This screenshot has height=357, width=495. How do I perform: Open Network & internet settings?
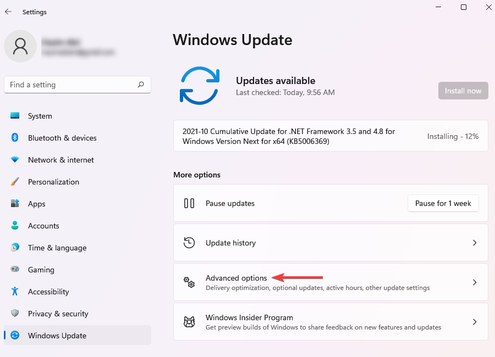[78, 160]
